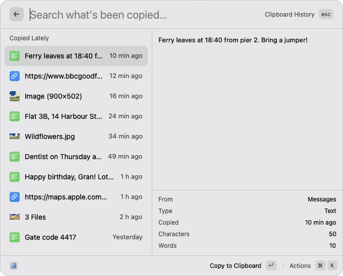
Task: Click link icon of bbcgoodfood entry
Action: click(15, 76)
